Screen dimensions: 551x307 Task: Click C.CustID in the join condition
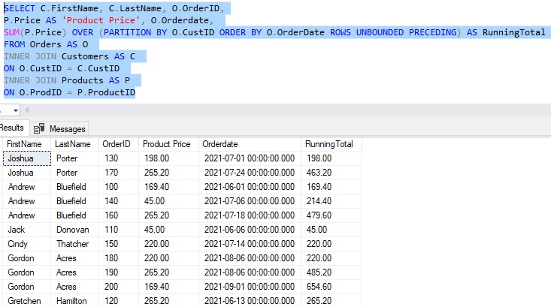click(98, 68)
